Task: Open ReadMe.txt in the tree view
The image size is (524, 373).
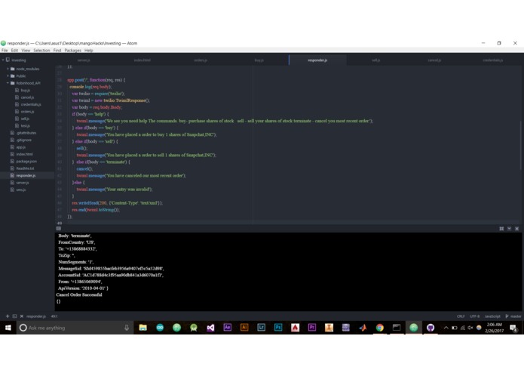Action: coord(25,168)
